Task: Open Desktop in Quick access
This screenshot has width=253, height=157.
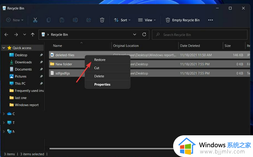Action: tap(21, 55)
